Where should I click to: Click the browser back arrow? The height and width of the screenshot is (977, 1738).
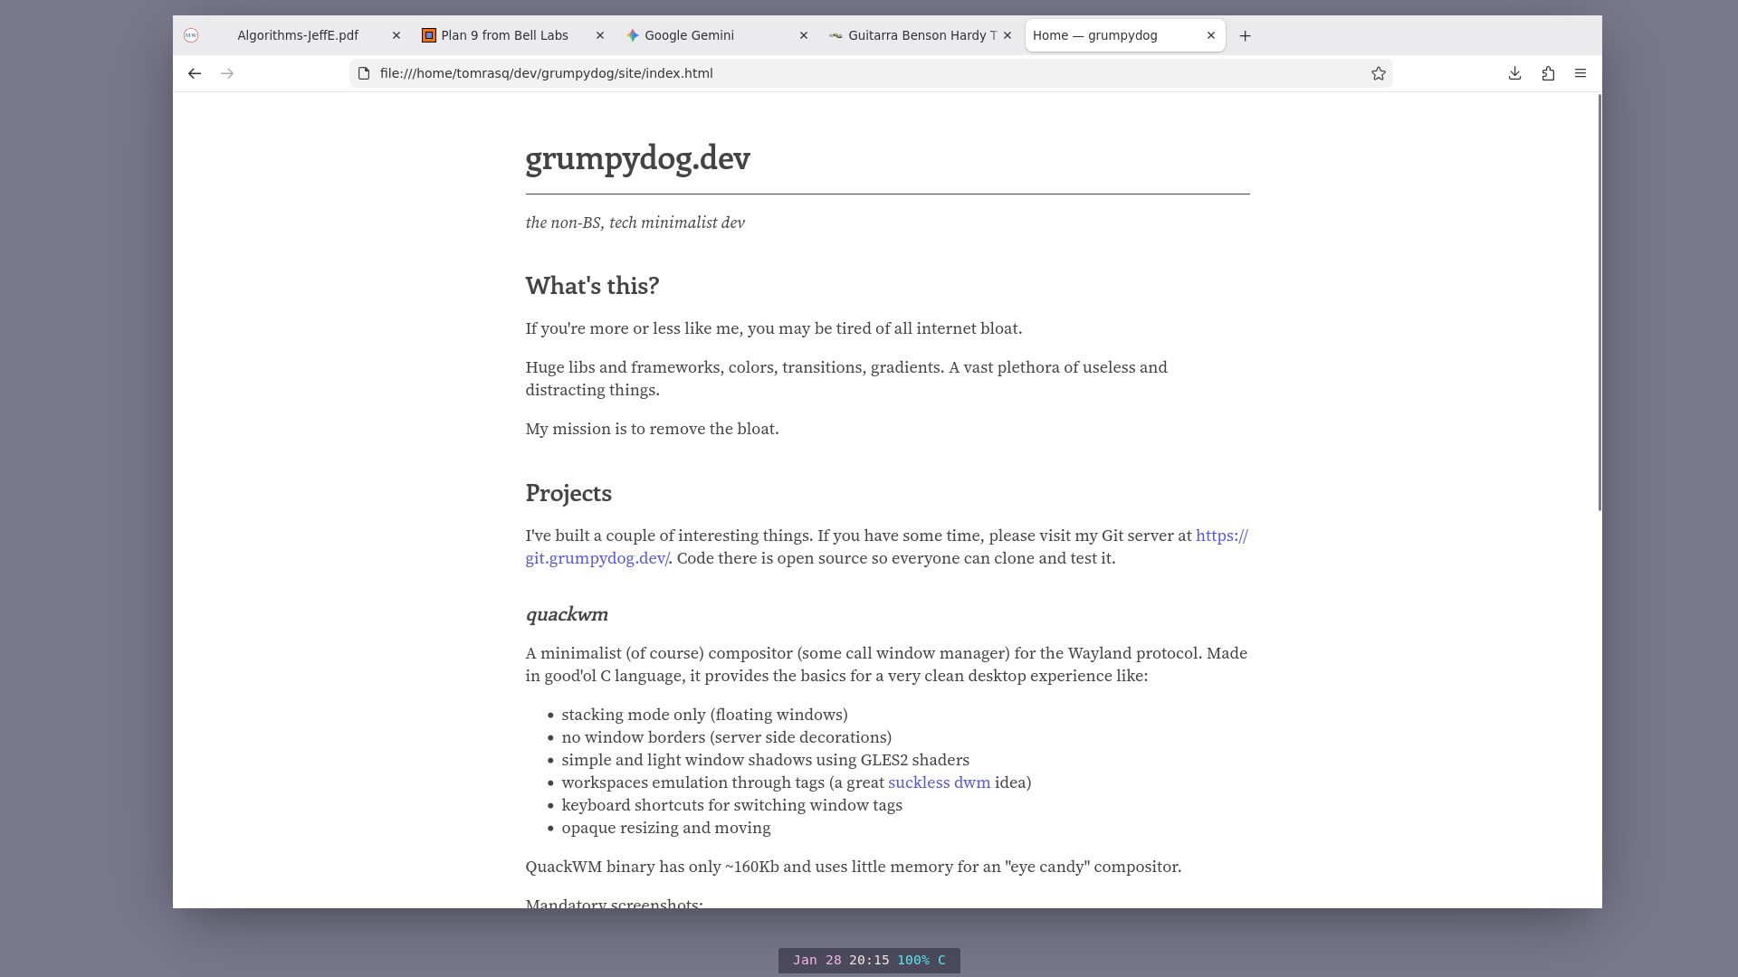pyautogui.click(x=195, y=73)
